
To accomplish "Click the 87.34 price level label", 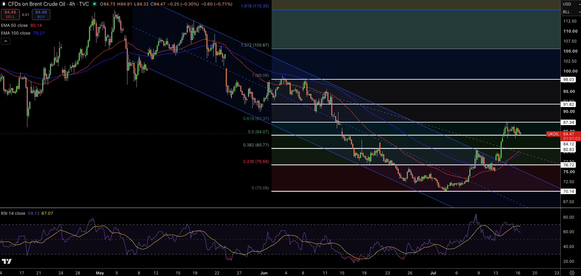I will tap(568, 123).
